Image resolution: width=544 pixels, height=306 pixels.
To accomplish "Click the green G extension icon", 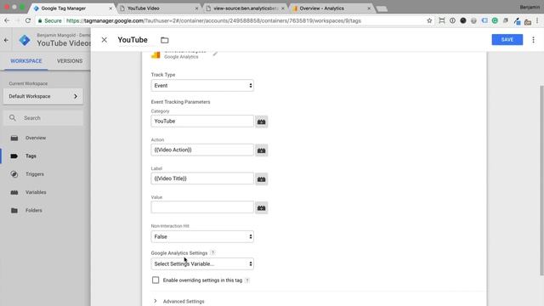I will tap(495, 20).
